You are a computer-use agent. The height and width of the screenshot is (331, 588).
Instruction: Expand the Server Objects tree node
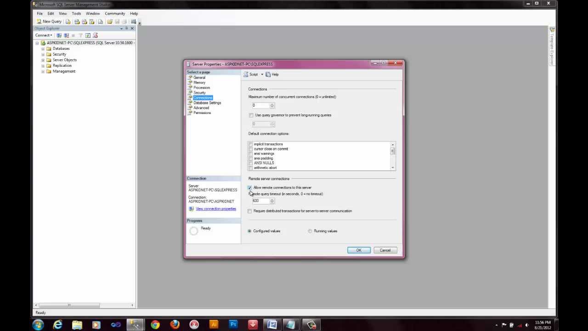point(43,60)
